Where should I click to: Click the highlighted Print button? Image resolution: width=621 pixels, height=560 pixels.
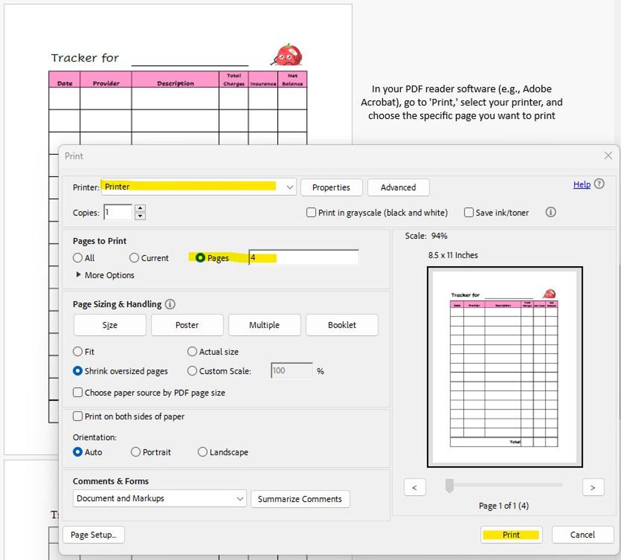[511, 534]
